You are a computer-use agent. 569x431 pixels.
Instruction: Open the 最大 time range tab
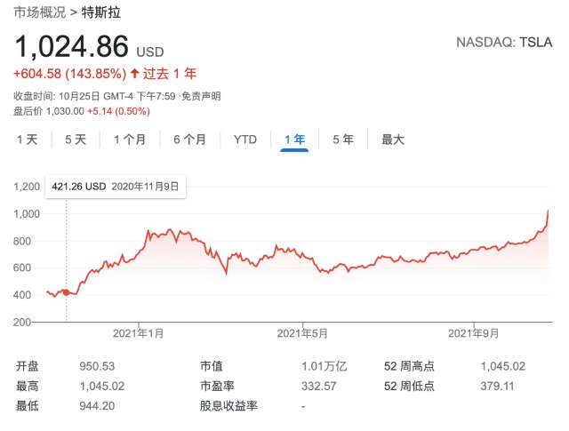coord(393,140)
